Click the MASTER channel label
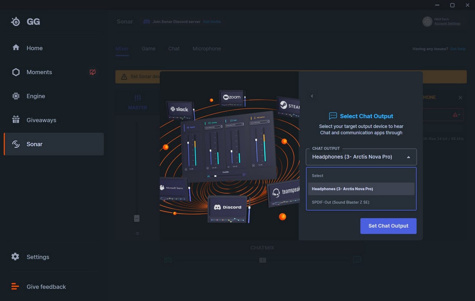The image size is (475, 301). (138, 107)
